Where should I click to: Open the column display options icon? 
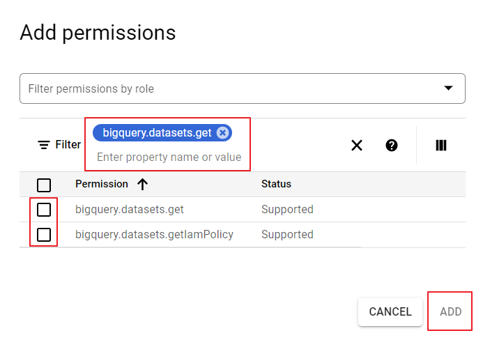[x=440, y=145]
